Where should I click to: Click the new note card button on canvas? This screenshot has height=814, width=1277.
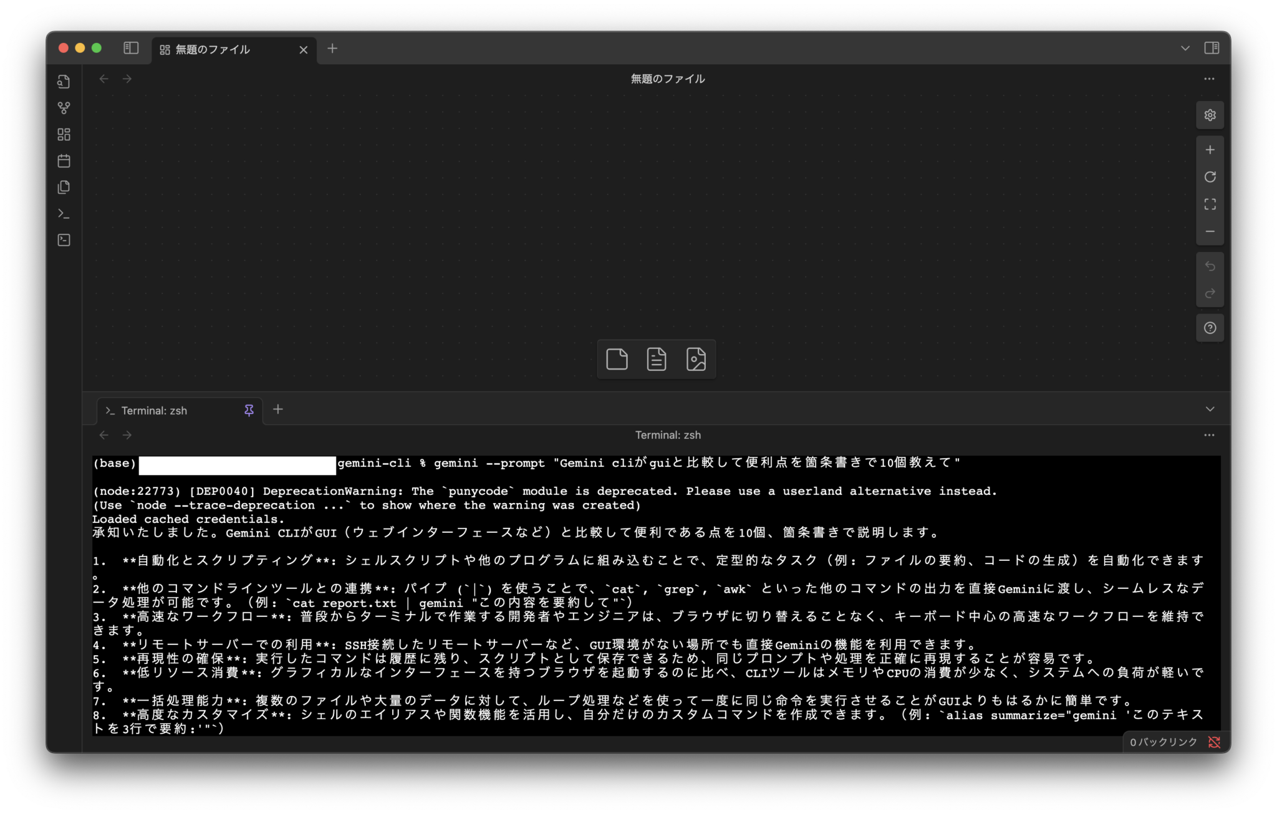point(616,358)
